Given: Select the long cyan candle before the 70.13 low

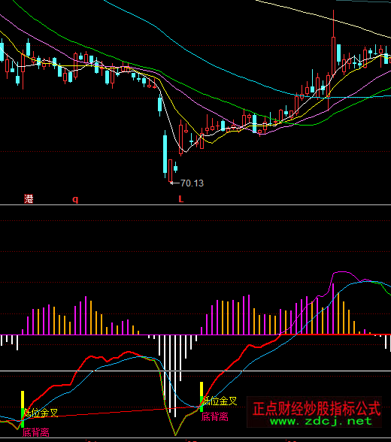Looking at the screenshot, I should click(x=165, y=154).
